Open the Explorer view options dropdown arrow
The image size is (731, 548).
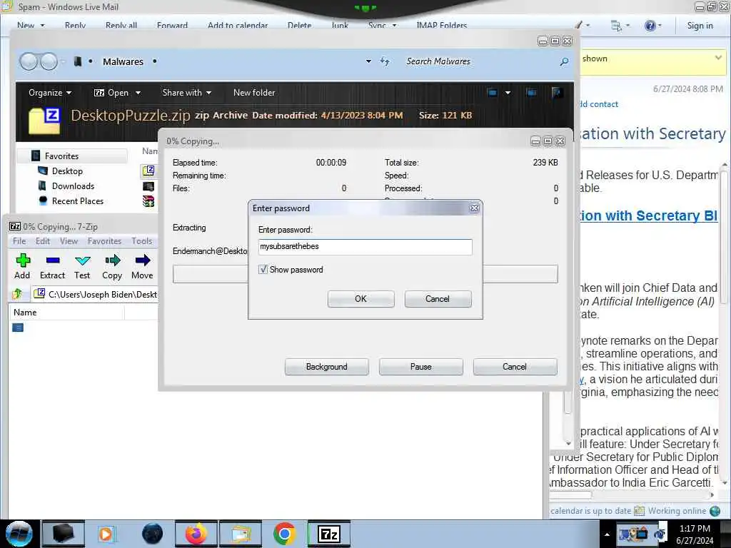[508, 93]
